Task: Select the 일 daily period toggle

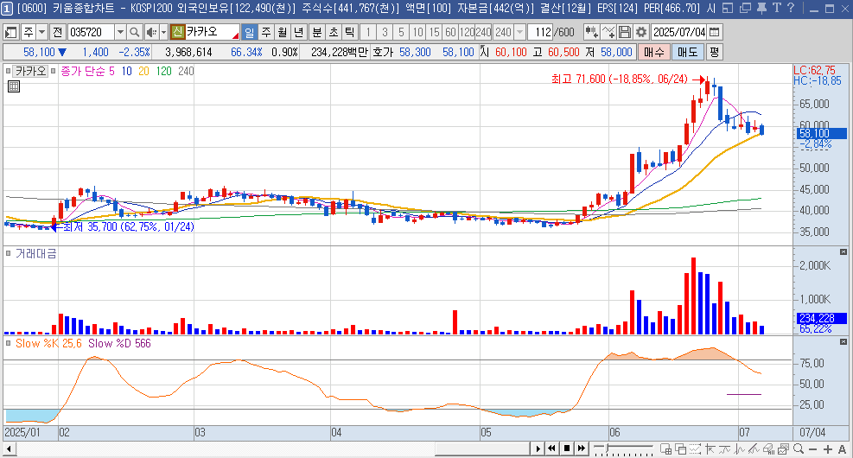Action: [249, 32]
